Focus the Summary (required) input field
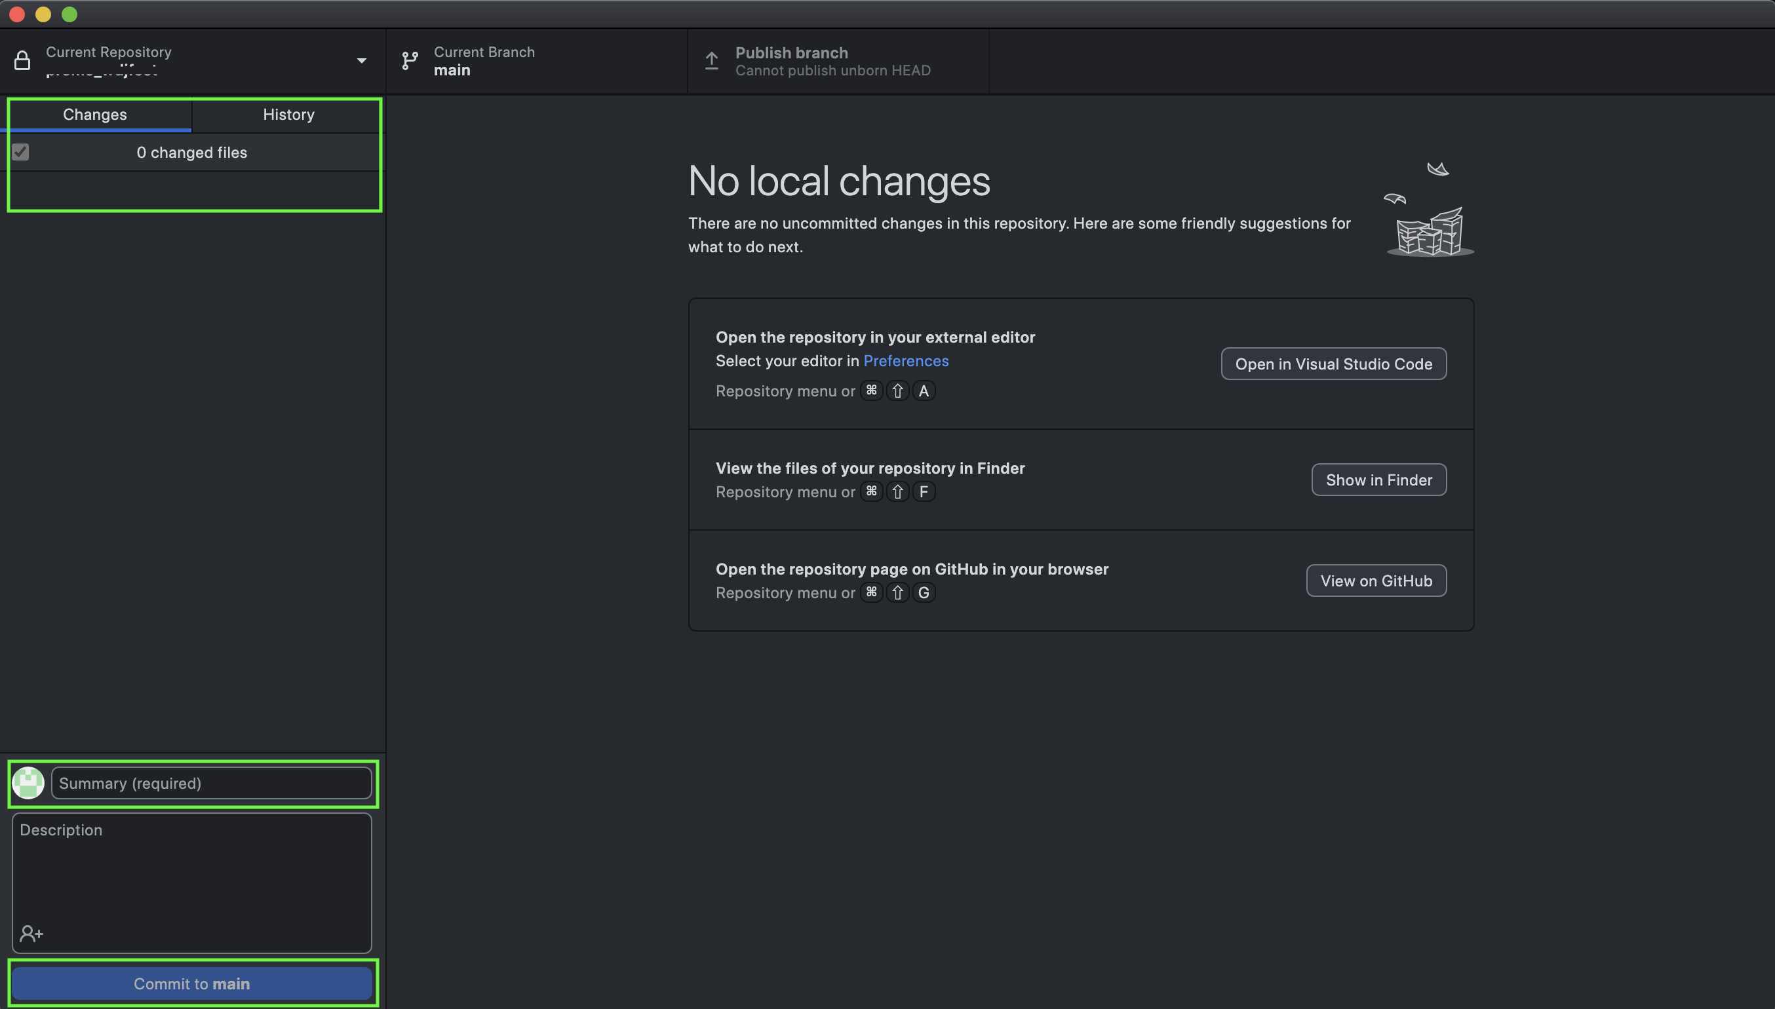The height and width of the screenshot is (1009, 1775). click(212, 783)
